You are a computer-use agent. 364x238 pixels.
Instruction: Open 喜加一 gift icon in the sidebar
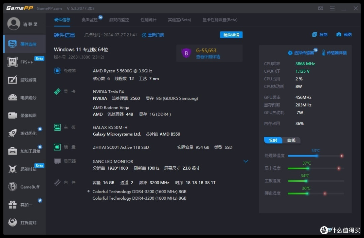tap(12, 205)
